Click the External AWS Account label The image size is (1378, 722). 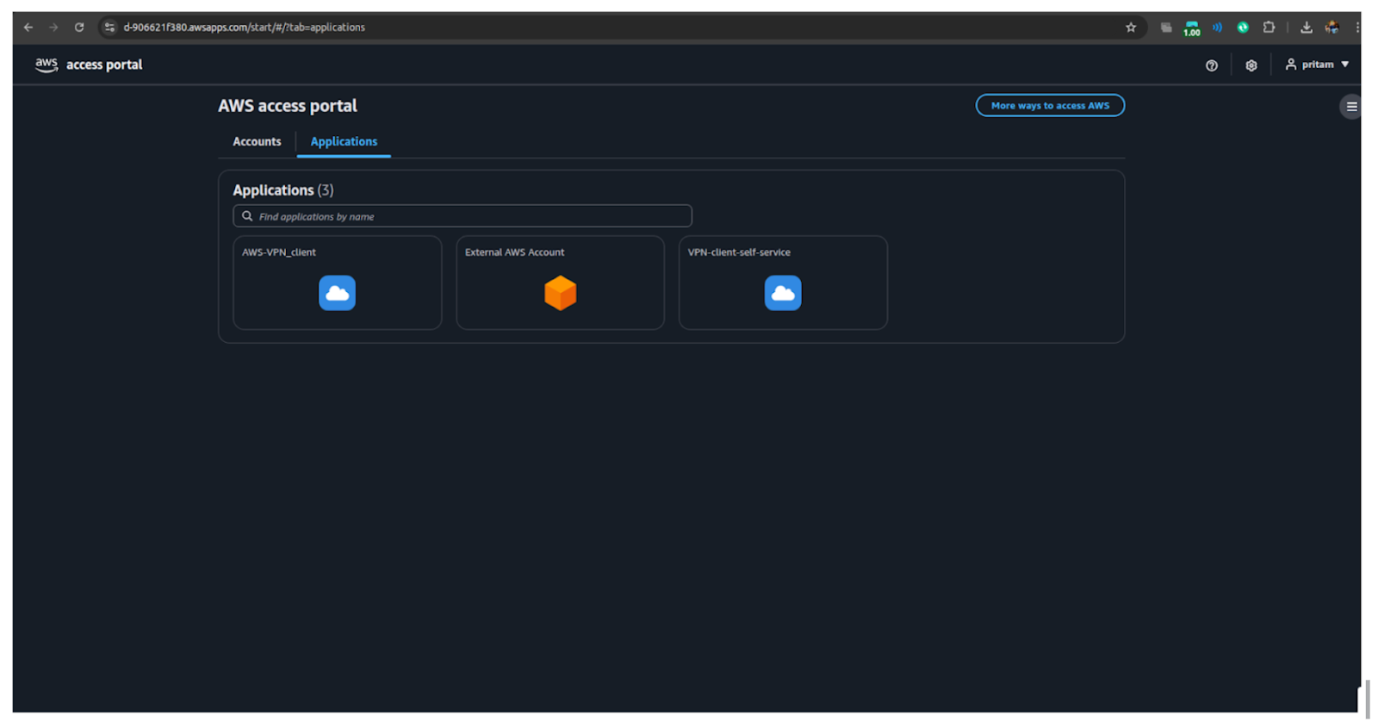click(514, 252)
